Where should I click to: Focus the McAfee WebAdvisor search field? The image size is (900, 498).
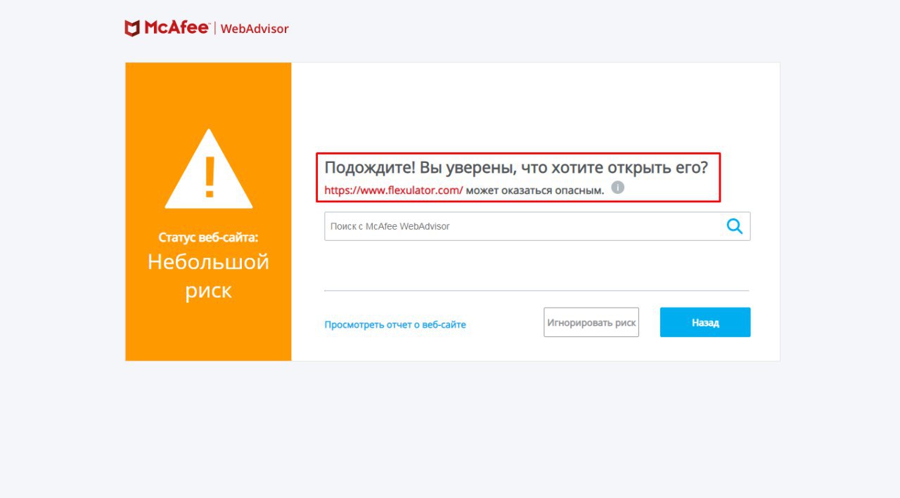pos(537,226)
